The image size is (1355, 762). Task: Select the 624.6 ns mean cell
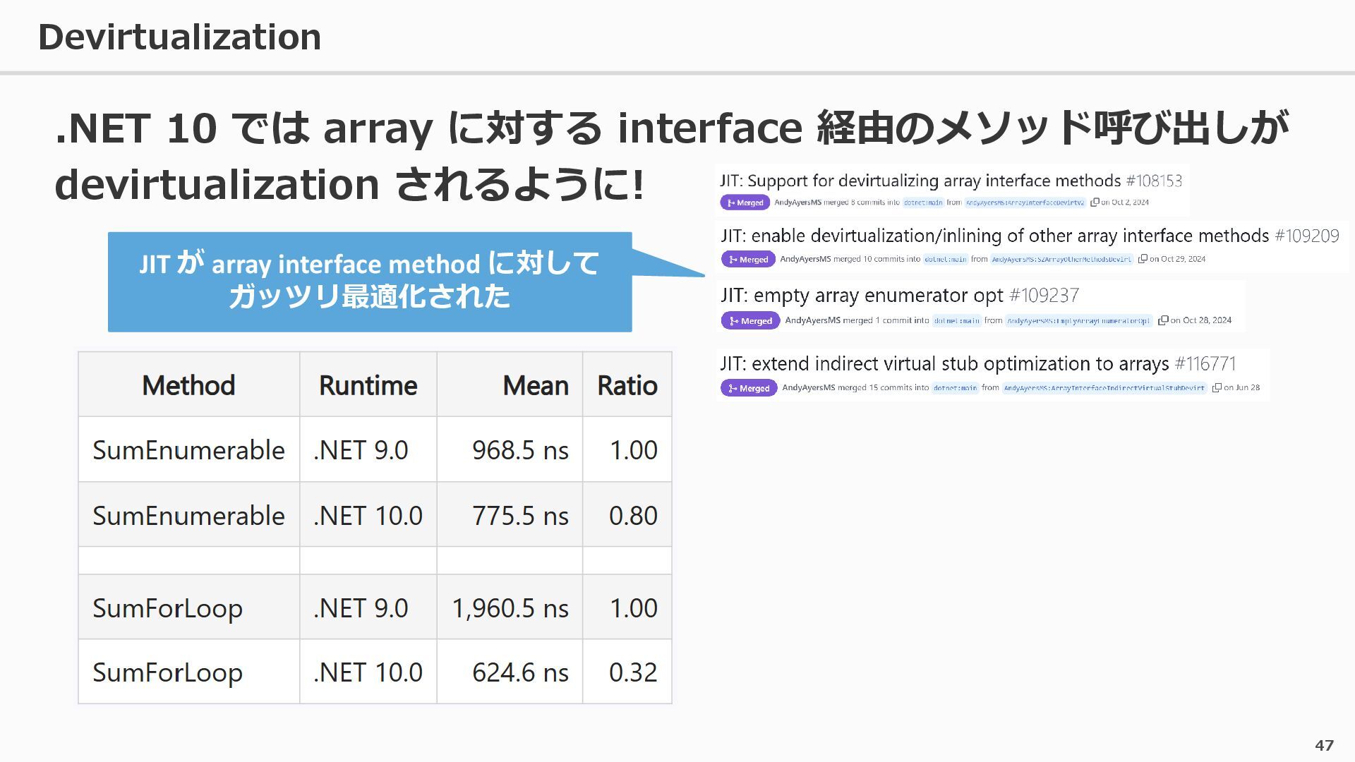[x=519, y=672]
